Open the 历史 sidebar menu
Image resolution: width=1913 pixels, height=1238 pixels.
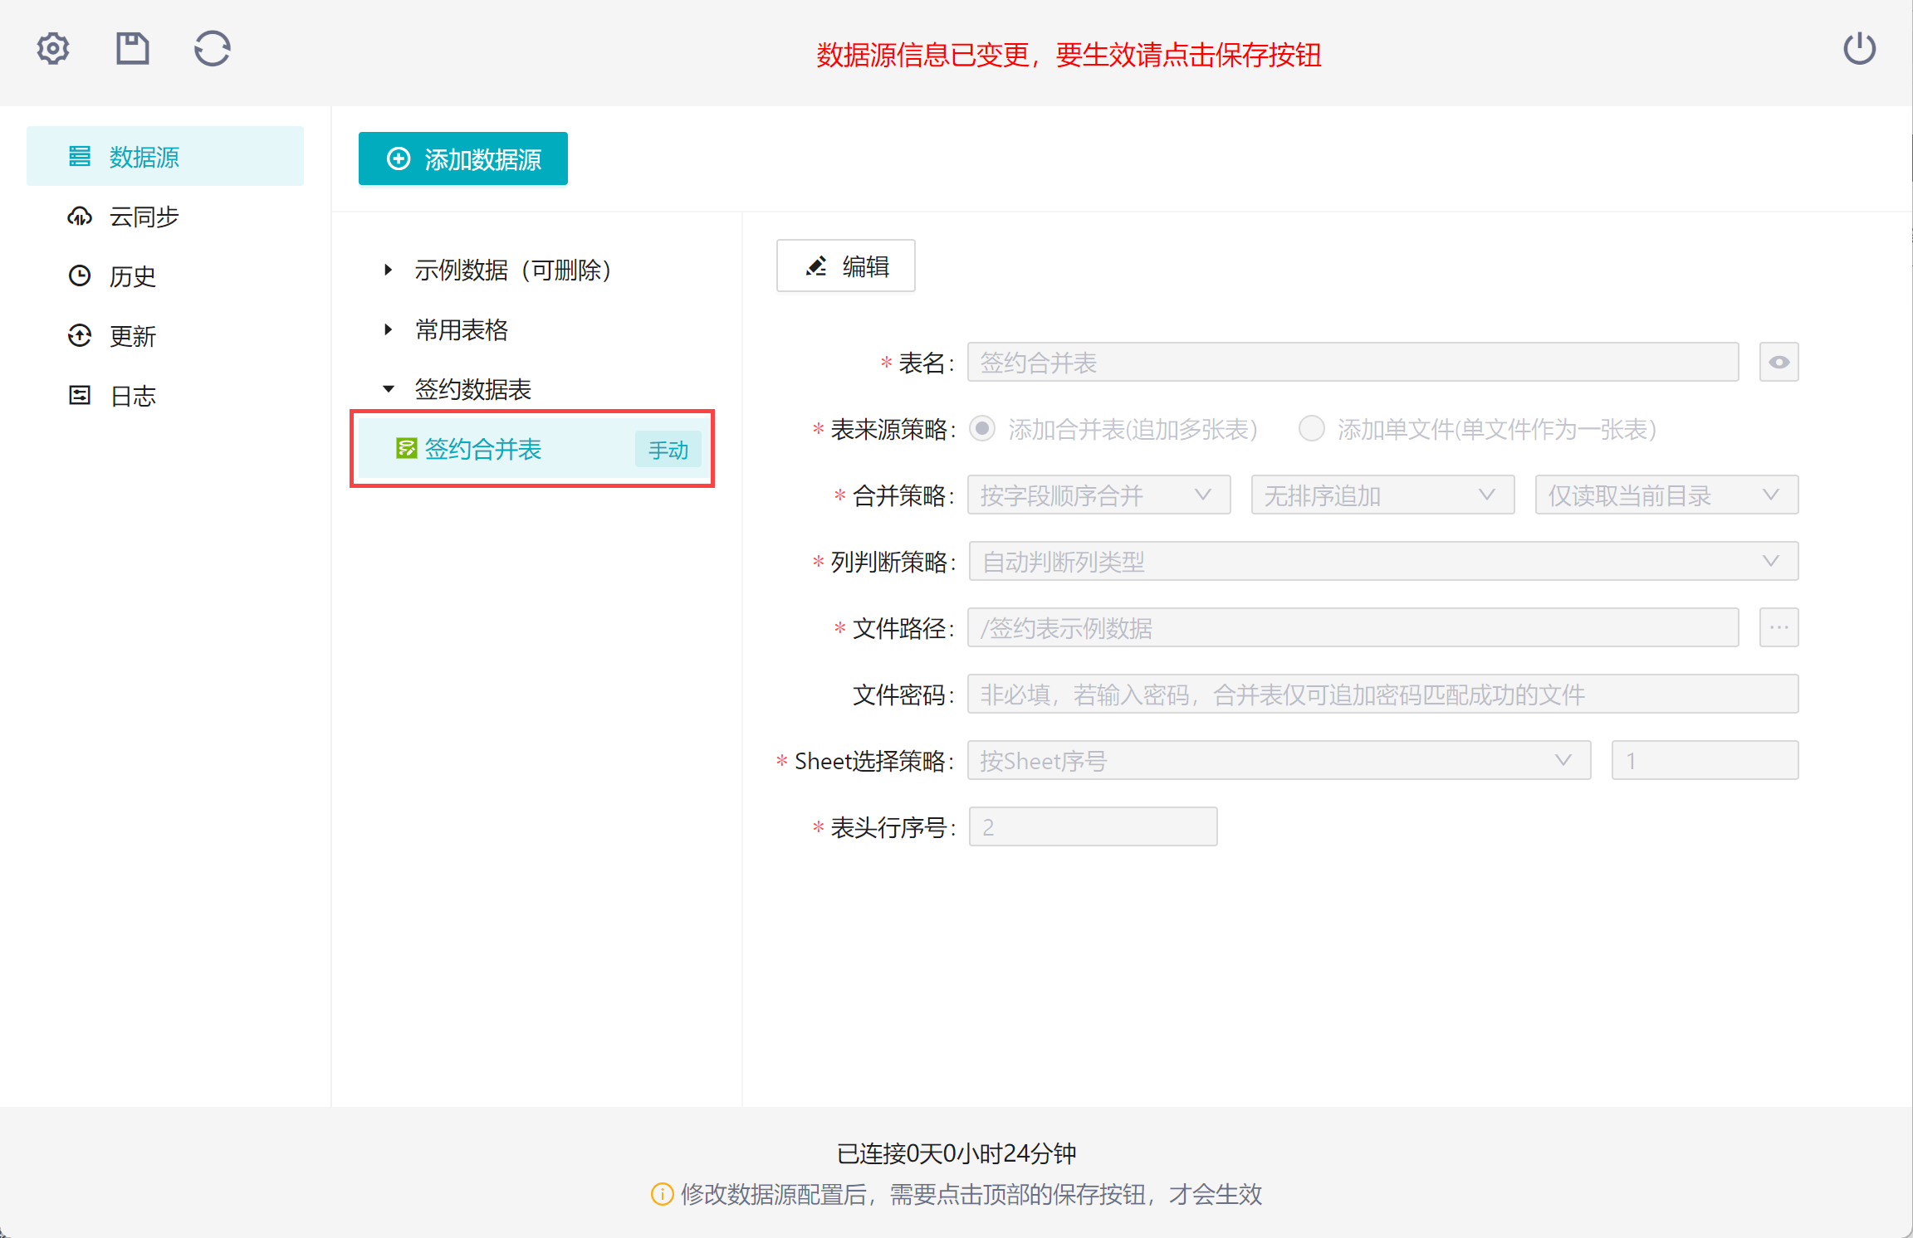(131, 276)
